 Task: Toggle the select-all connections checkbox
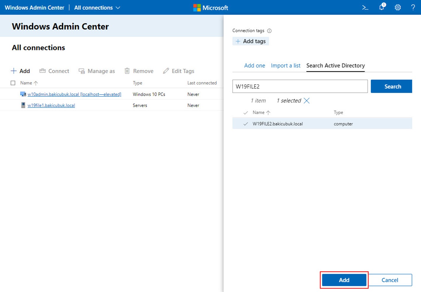pyautogui.click(x=13, y=83)
